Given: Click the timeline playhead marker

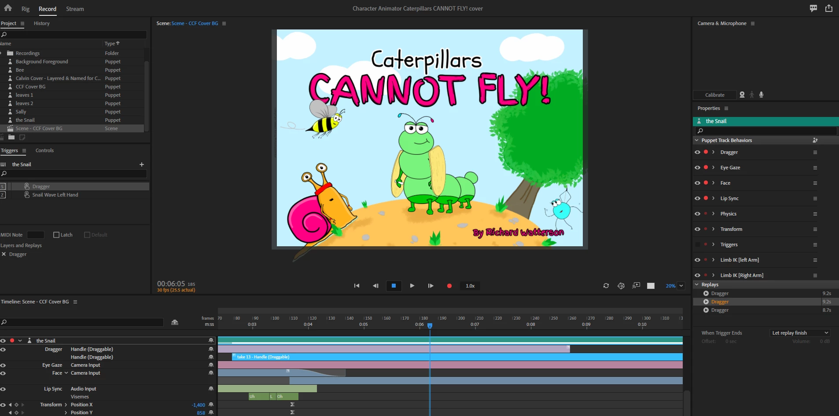Looking at the screenshot, I should (430, 326).
